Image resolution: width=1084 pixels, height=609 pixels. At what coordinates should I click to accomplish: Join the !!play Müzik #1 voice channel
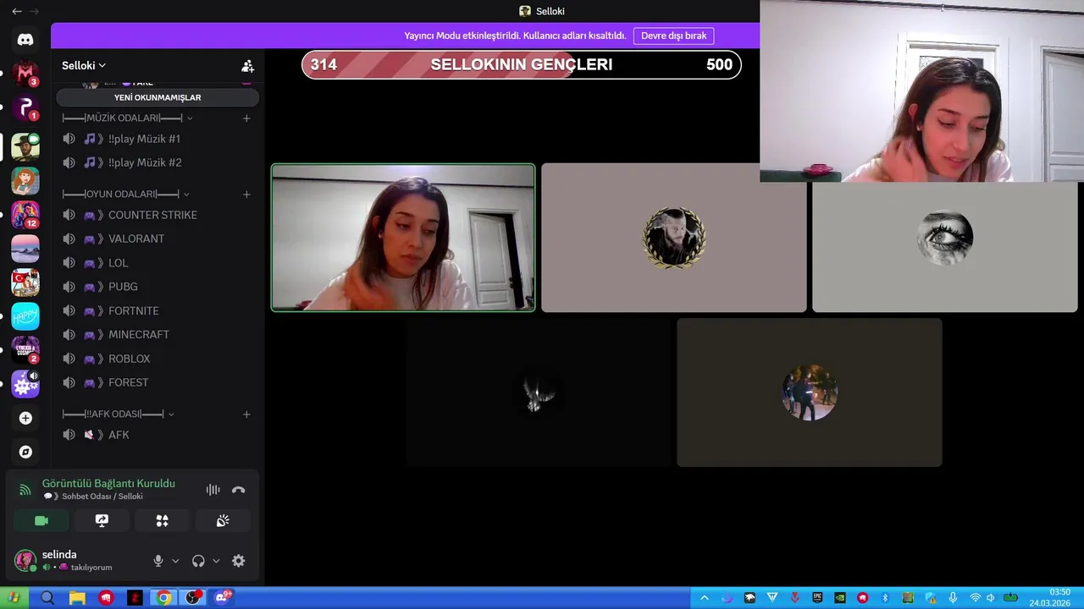pos(158,139)
